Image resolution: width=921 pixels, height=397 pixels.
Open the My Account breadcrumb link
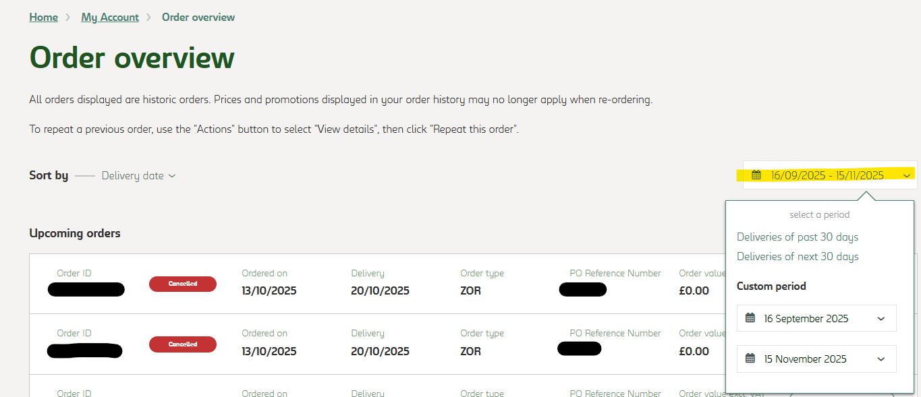(110, 18)
